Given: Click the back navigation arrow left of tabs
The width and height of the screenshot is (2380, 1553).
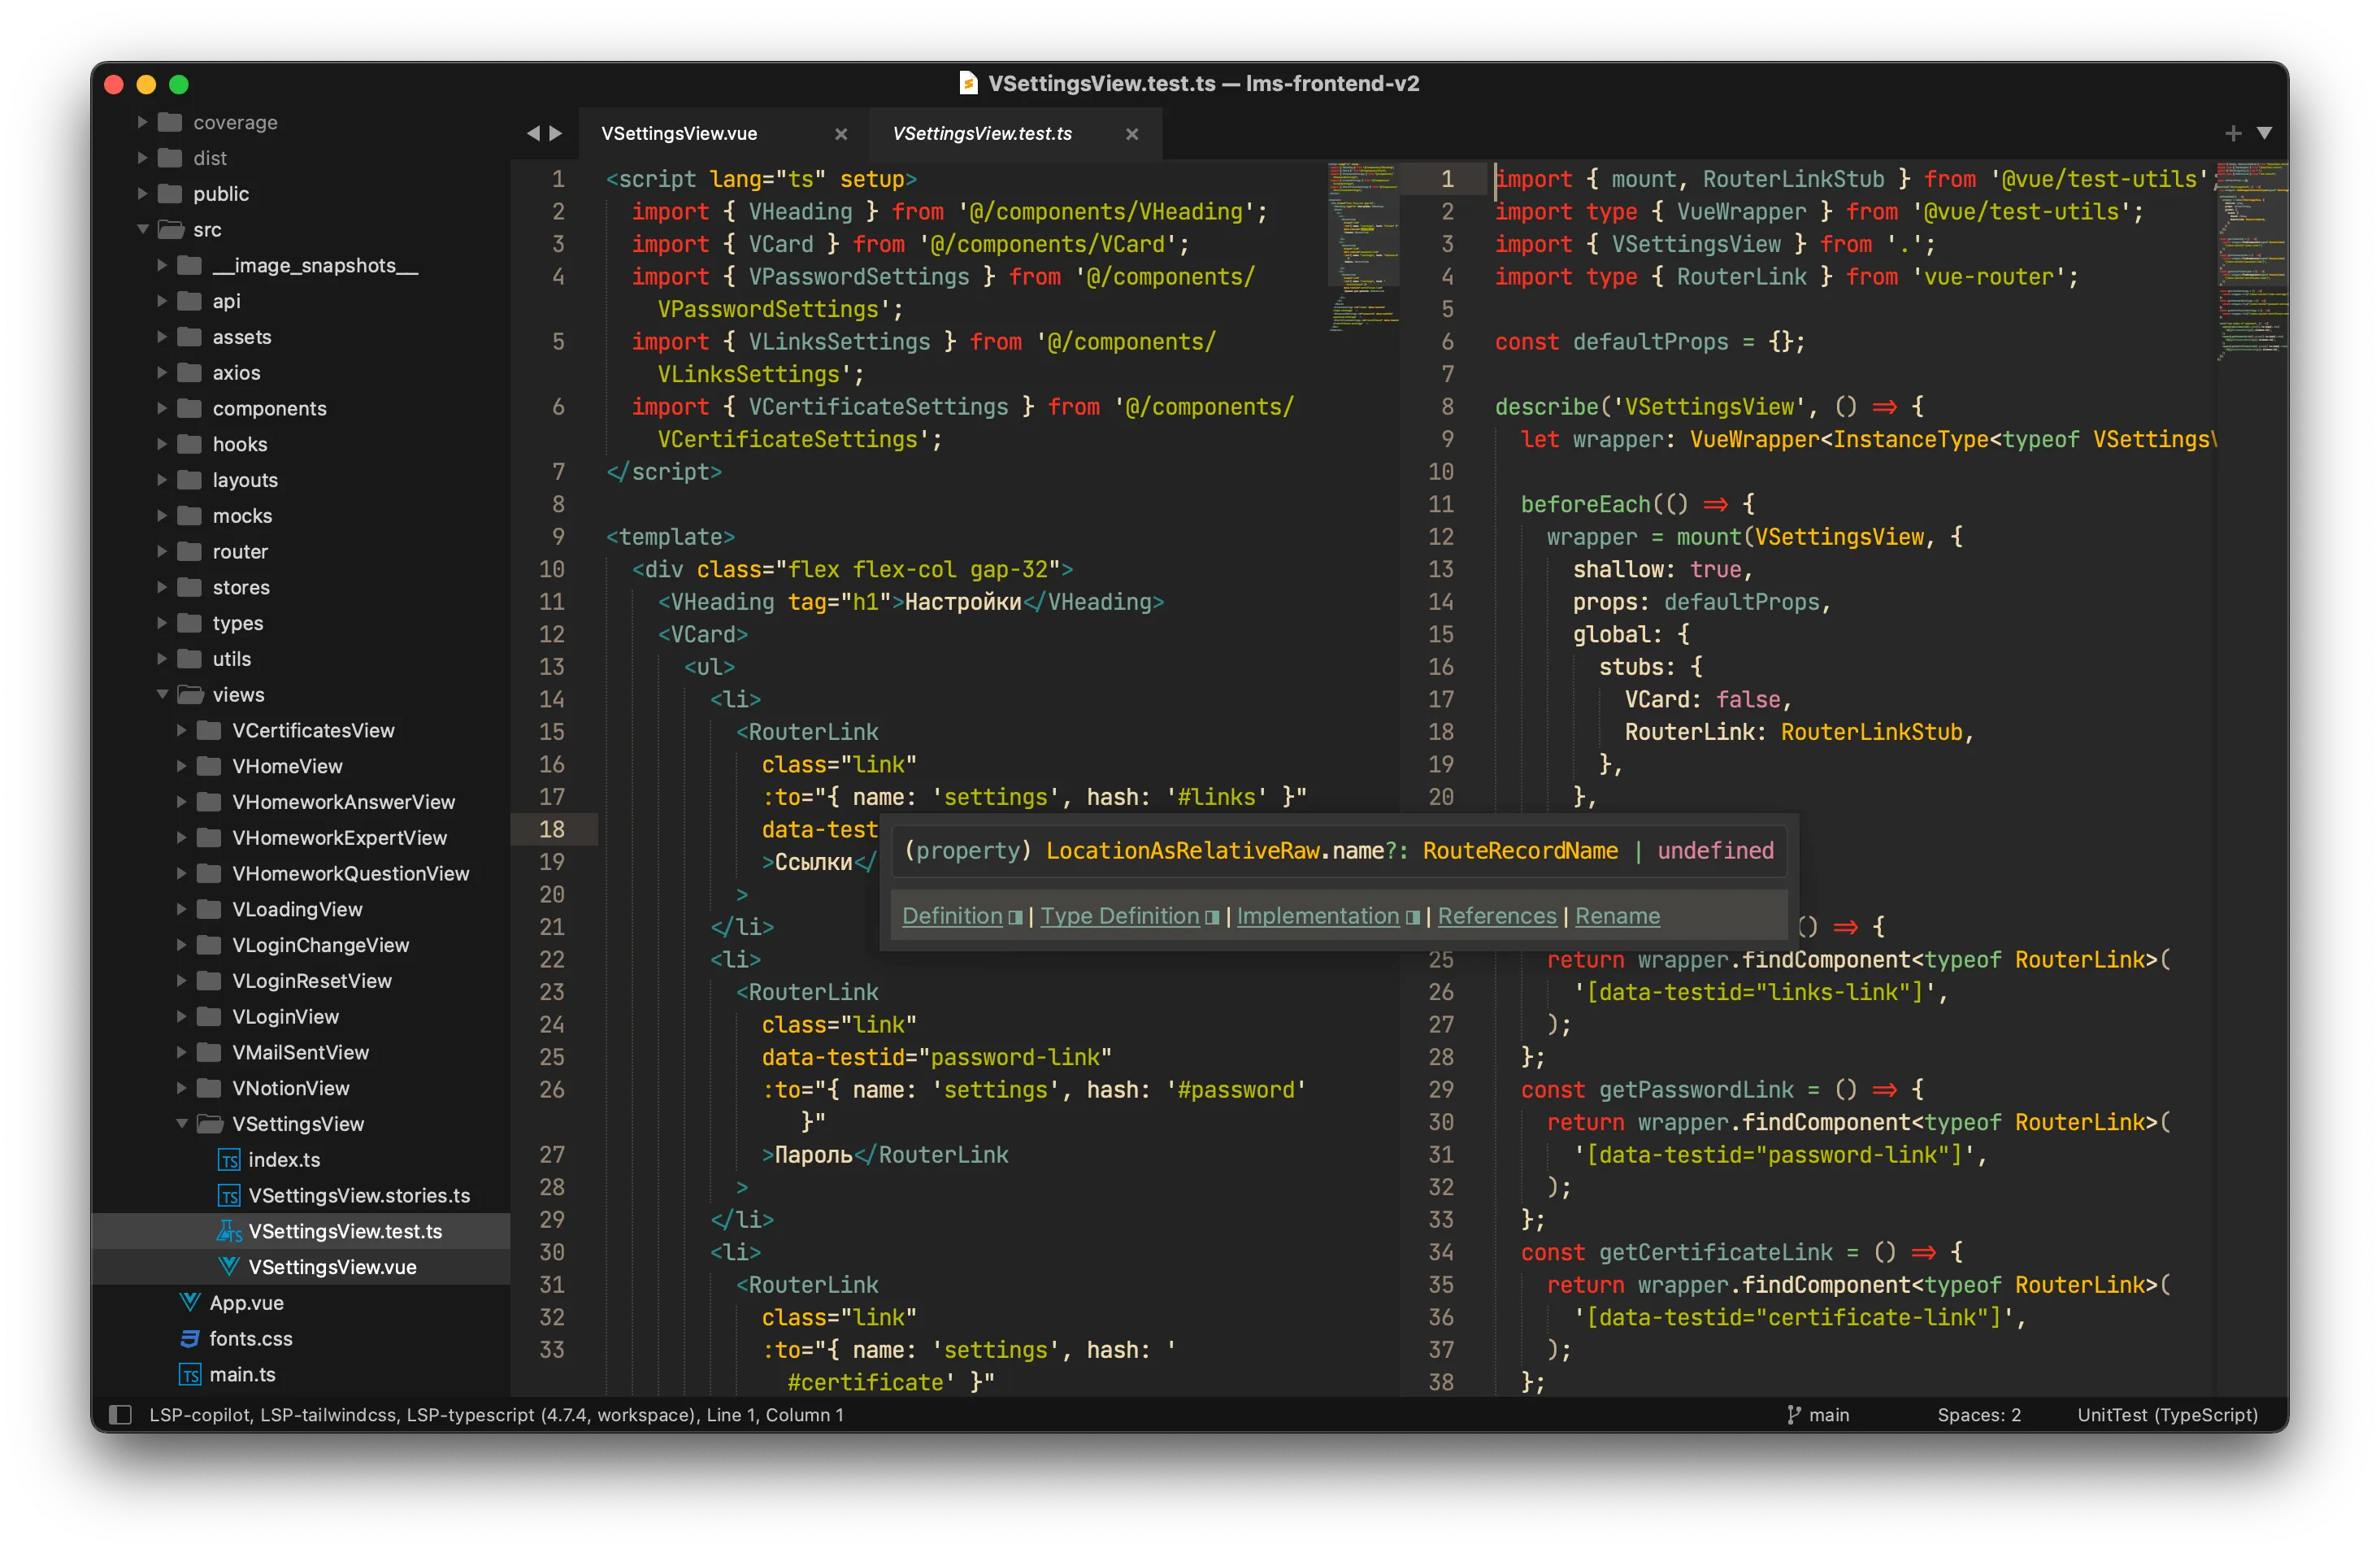Looking at the screenshot, I should [534, 132].
